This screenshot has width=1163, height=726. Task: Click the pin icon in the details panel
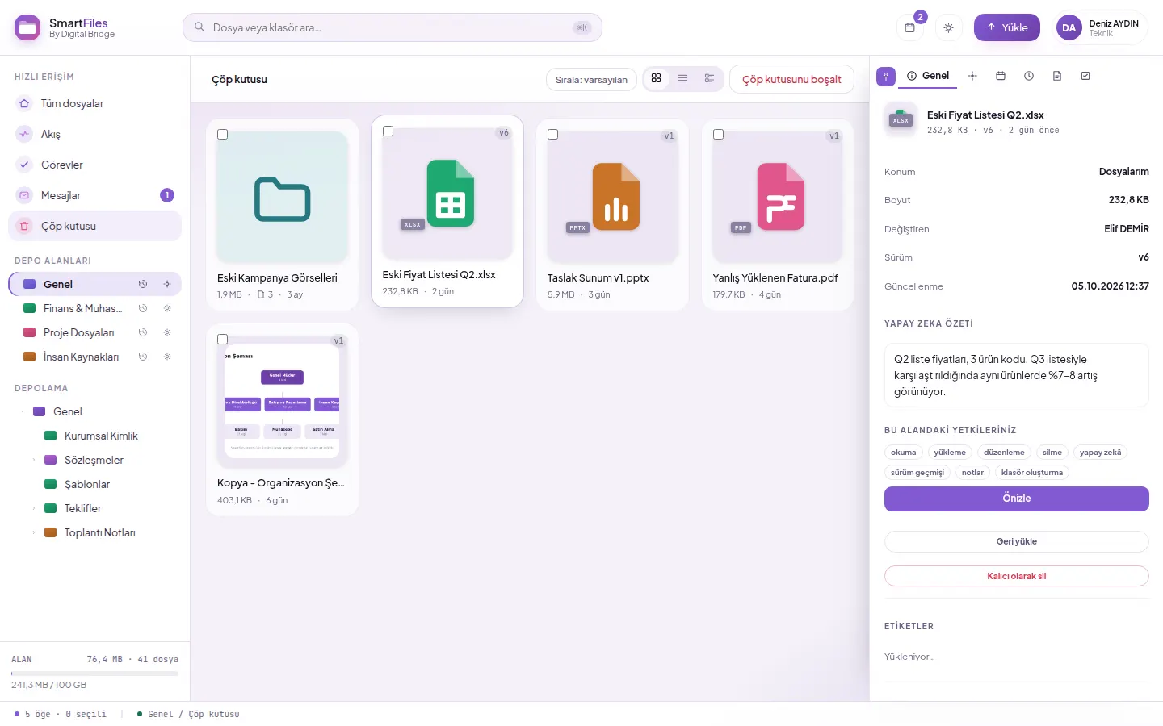point(886,76)
